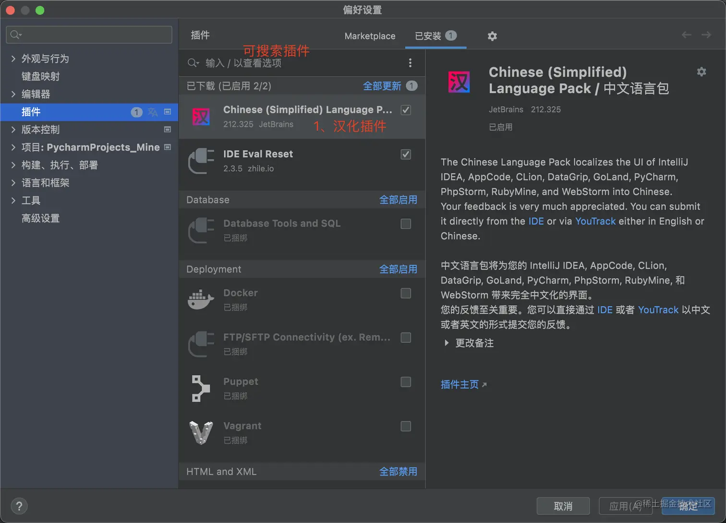Image resolution: width=726 pixels, height=523 pixels.
Task: Expand the 外观与行为 tree node
Action: click(x=13, y=59)
